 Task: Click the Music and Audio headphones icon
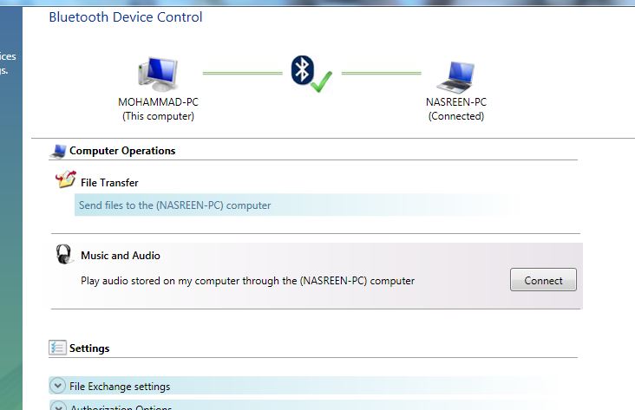point(64,254)
